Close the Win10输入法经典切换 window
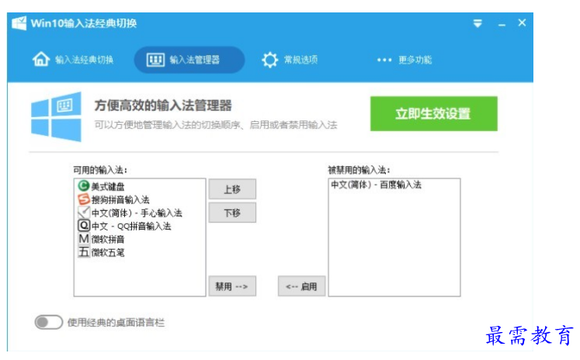580x360 pixels. click(522, 22)
